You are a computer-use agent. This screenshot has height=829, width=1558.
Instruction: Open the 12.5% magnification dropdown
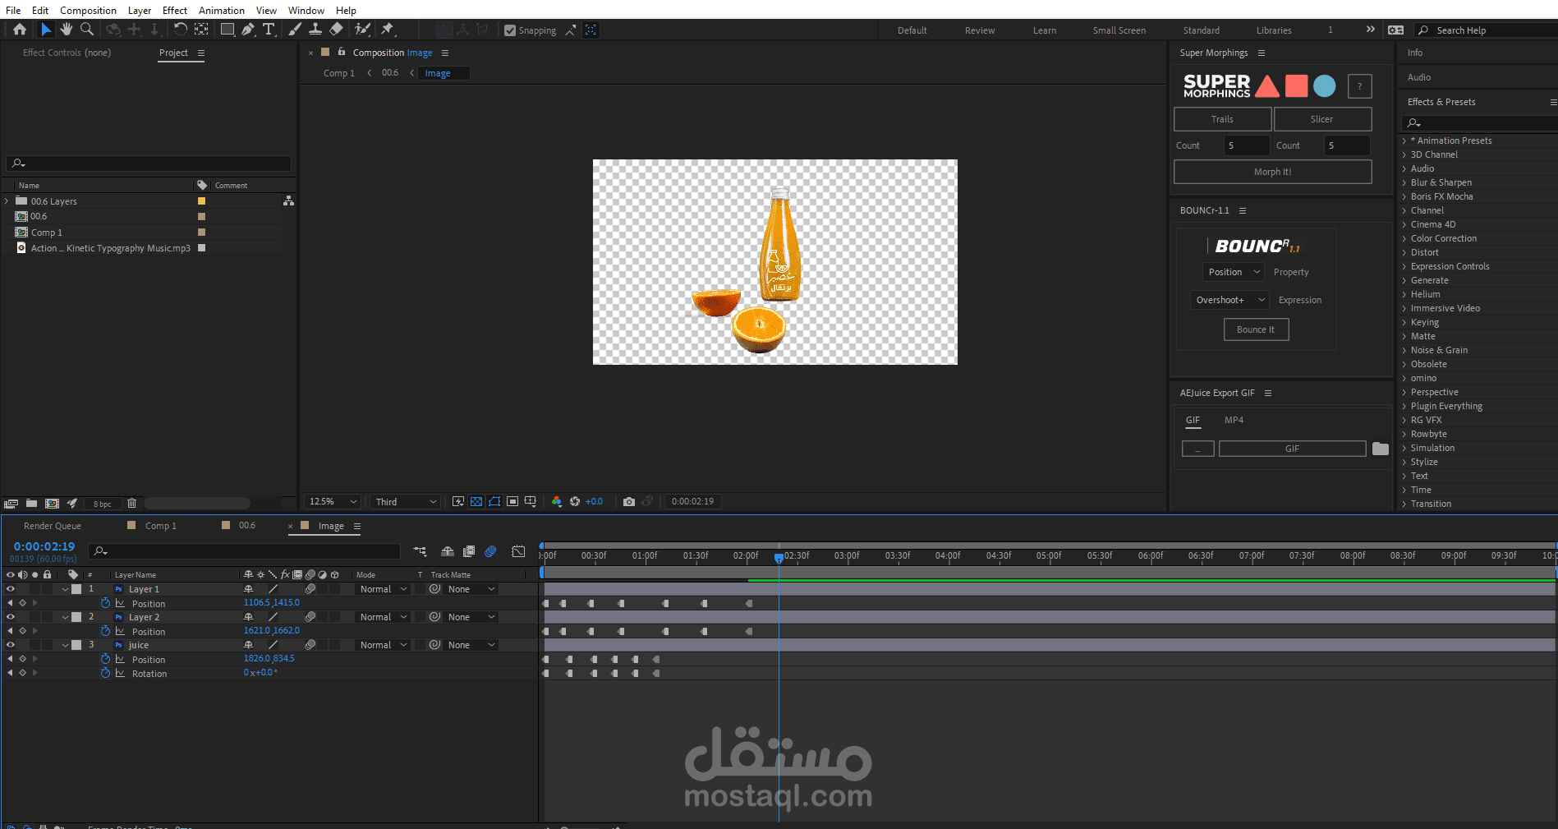point(333,501)
